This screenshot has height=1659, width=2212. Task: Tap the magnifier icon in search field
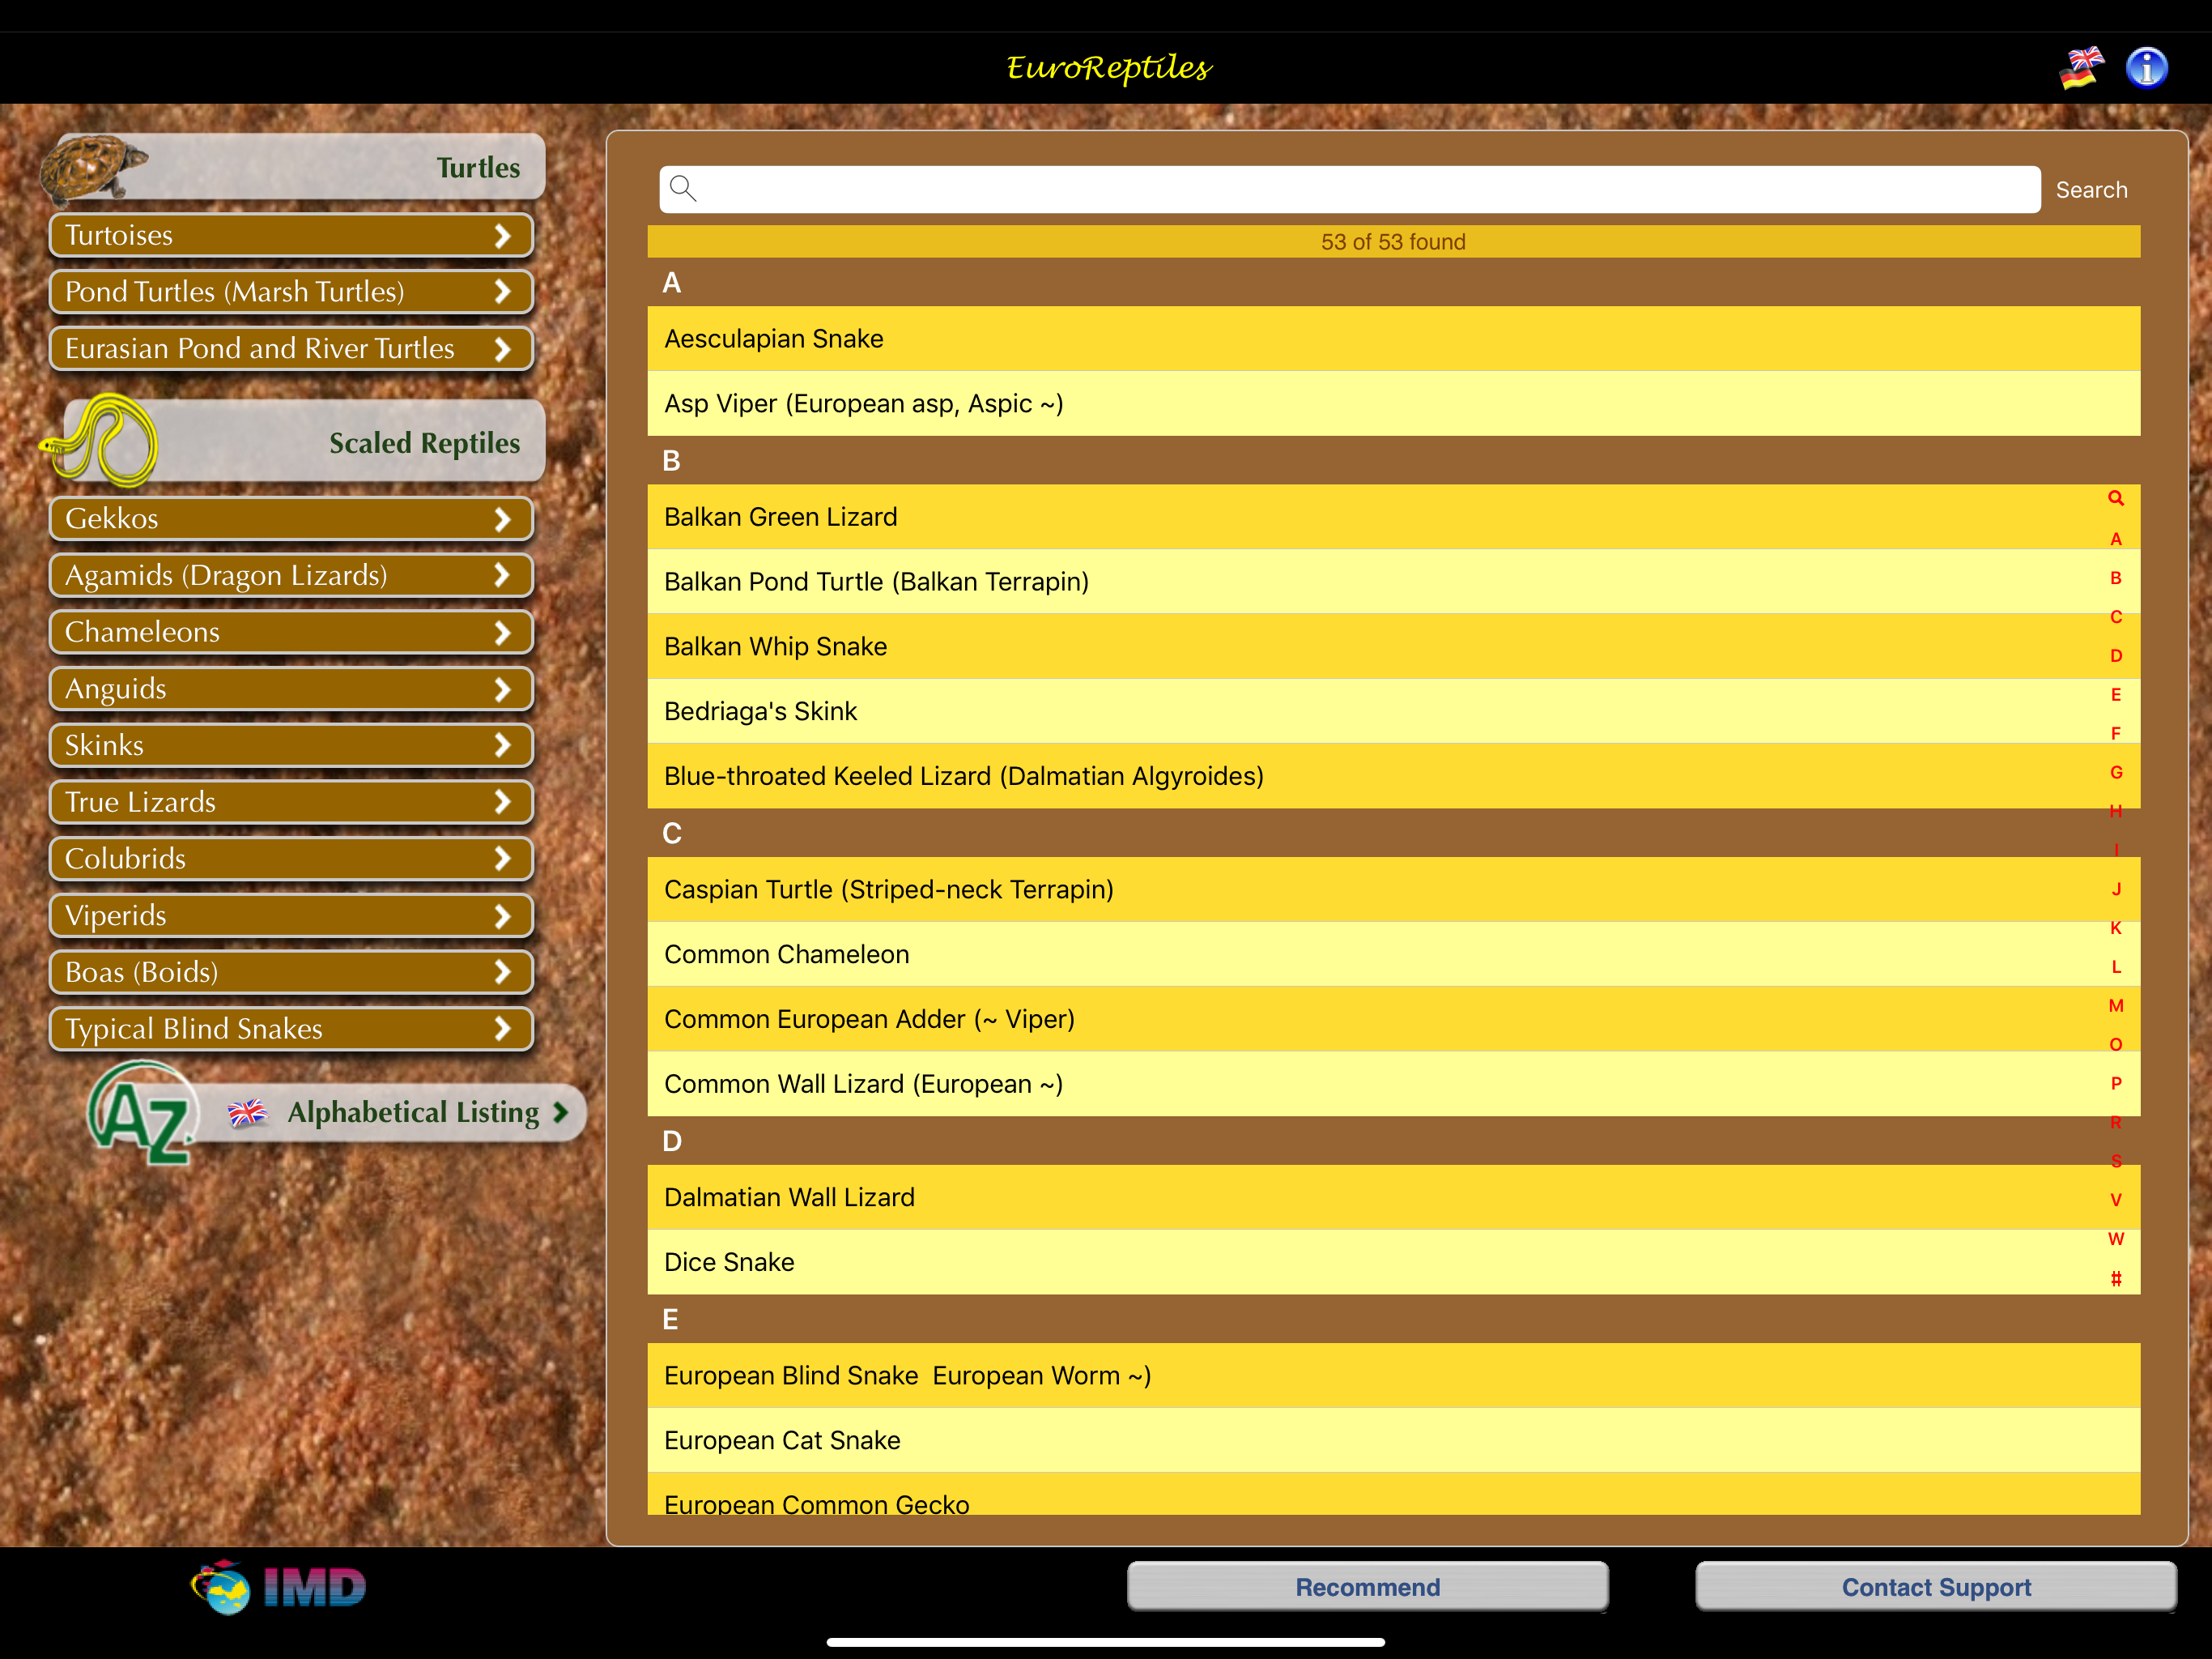click(x=683, y=188)
